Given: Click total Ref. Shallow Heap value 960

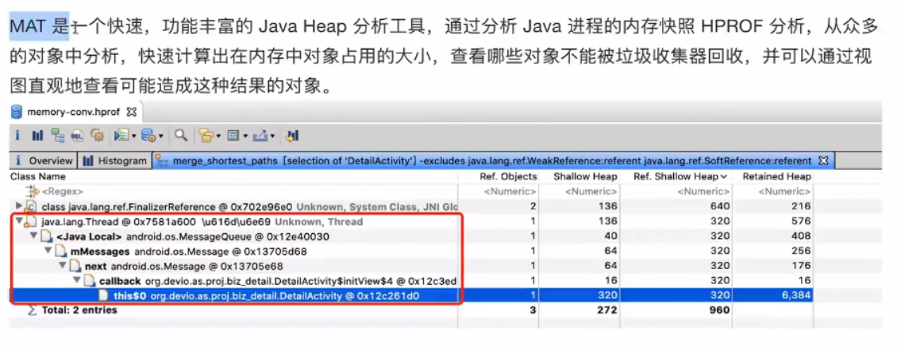Looking at the screenshot, I should (x=719, y=310).
